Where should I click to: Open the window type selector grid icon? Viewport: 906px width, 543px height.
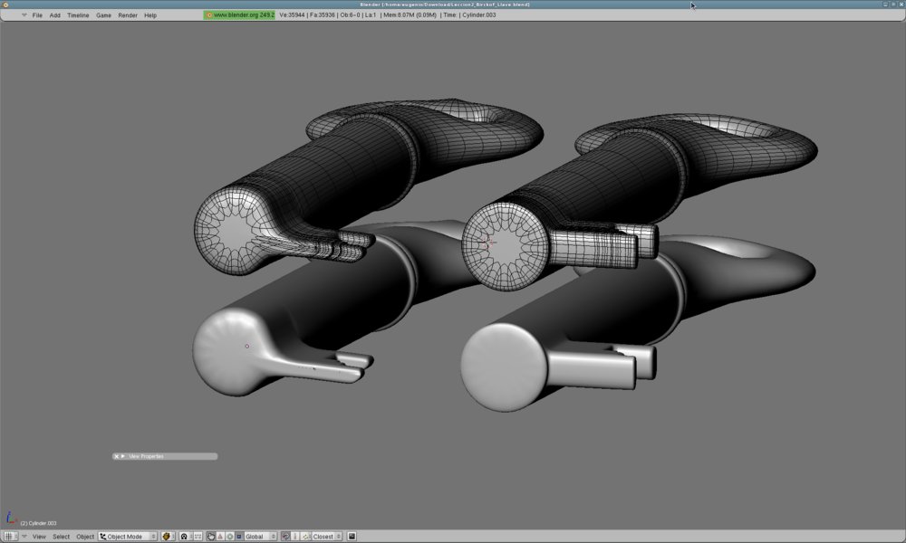[x=10, y=537]
